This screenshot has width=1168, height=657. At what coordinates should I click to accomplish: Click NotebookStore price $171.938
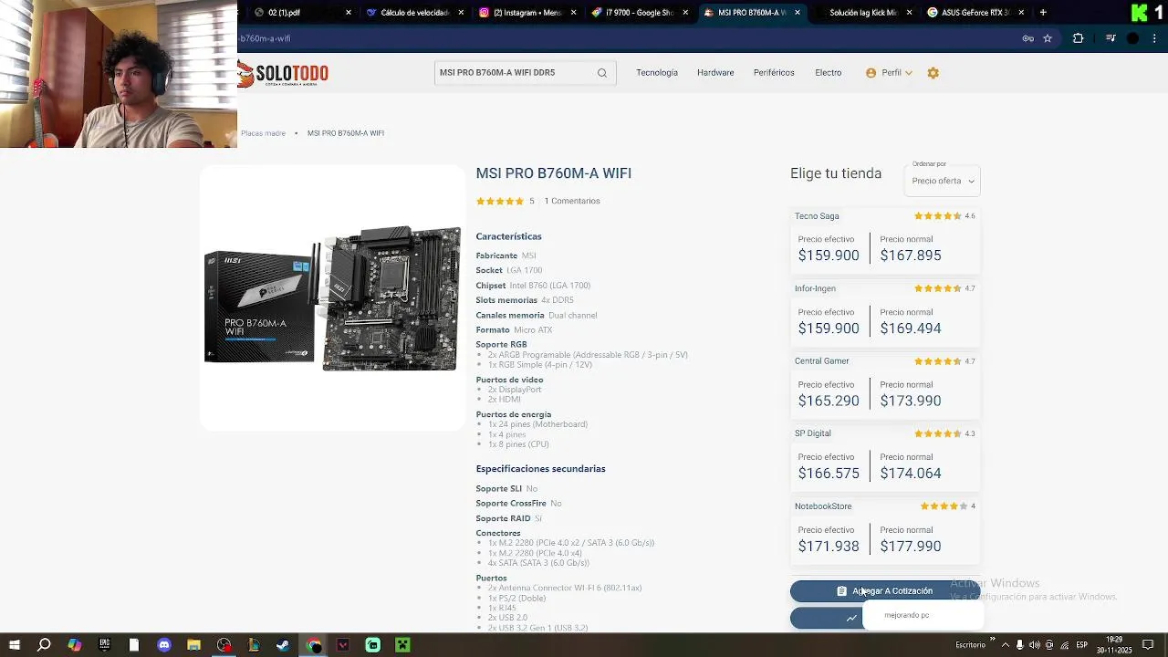coord(829,547)
